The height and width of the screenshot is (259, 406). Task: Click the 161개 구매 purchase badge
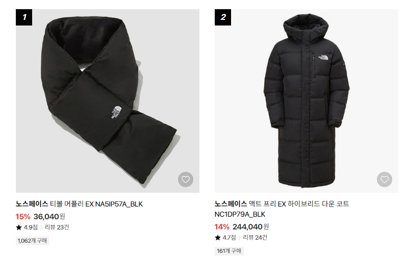229,251
